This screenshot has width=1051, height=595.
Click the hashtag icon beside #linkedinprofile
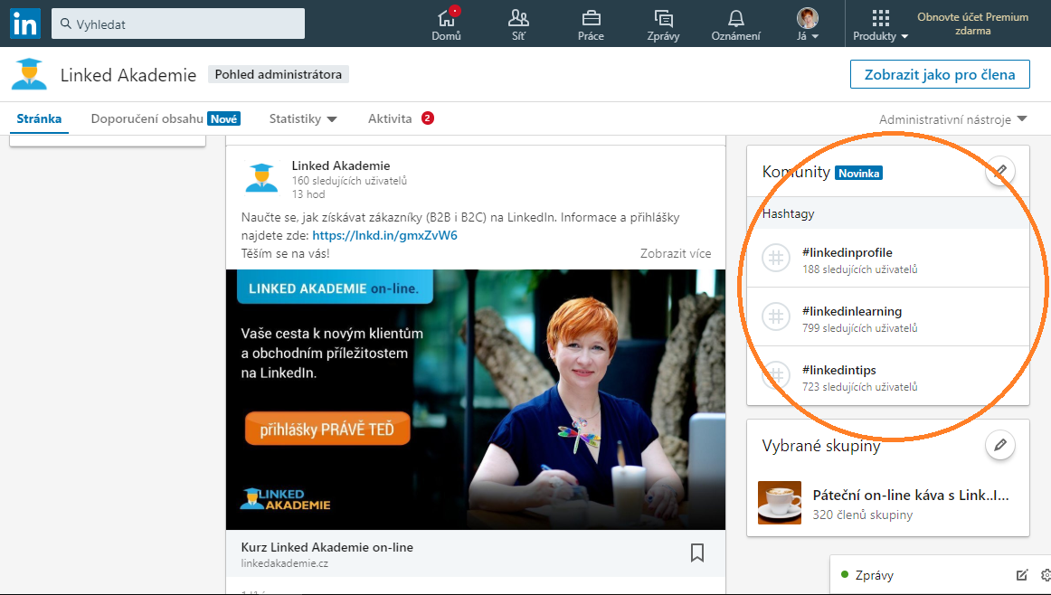[x=776, y=258]
